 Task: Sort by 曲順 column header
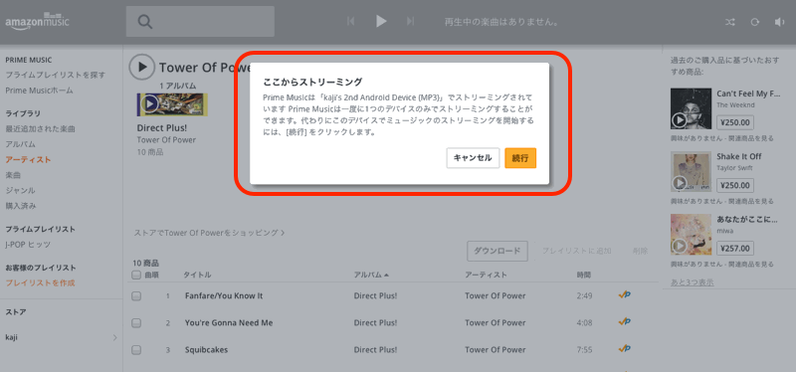tap(152, 276)
